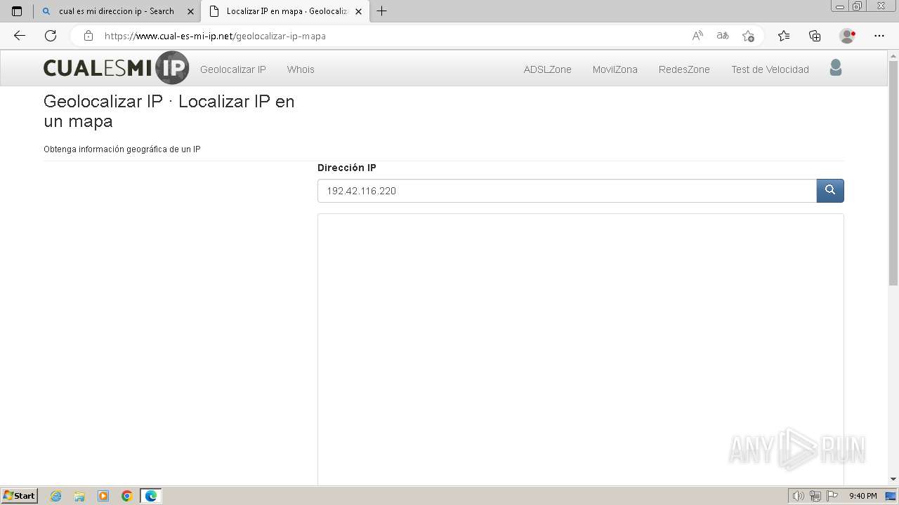Go back to the previous page

pyautogui.click(x=20, y=36)
